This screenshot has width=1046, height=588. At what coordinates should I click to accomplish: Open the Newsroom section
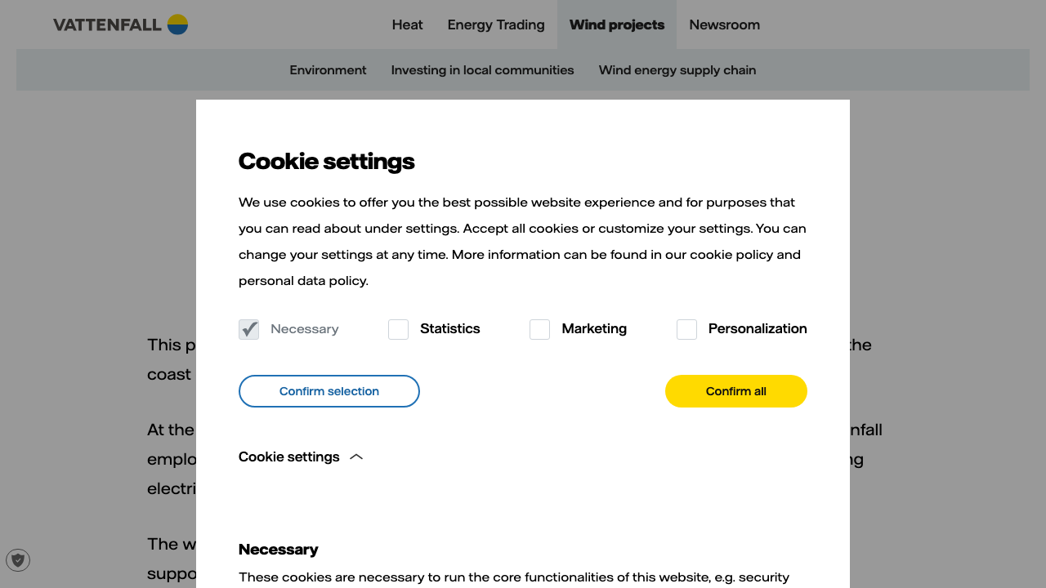tap(724, 24)
